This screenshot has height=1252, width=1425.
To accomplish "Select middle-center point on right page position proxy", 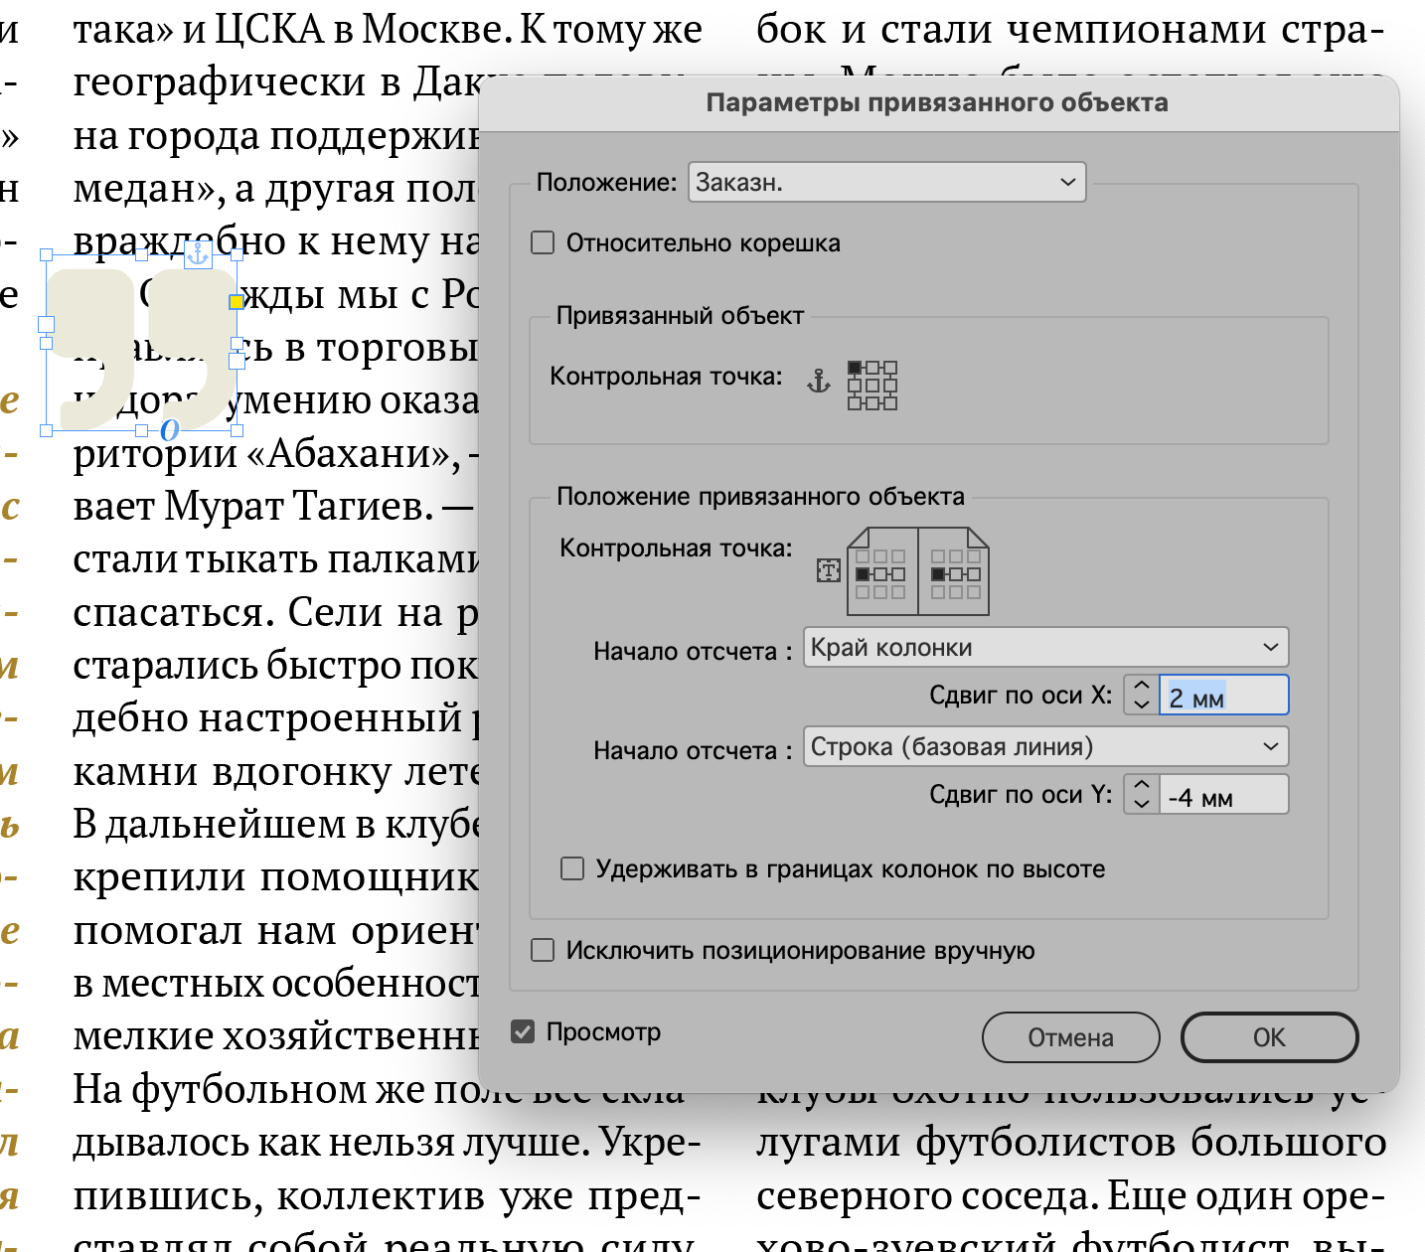I will tap(956, 574).
